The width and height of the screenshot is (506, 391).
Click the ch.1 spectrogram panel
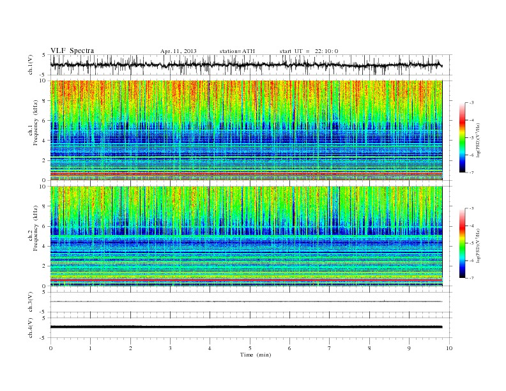[246, 130]
